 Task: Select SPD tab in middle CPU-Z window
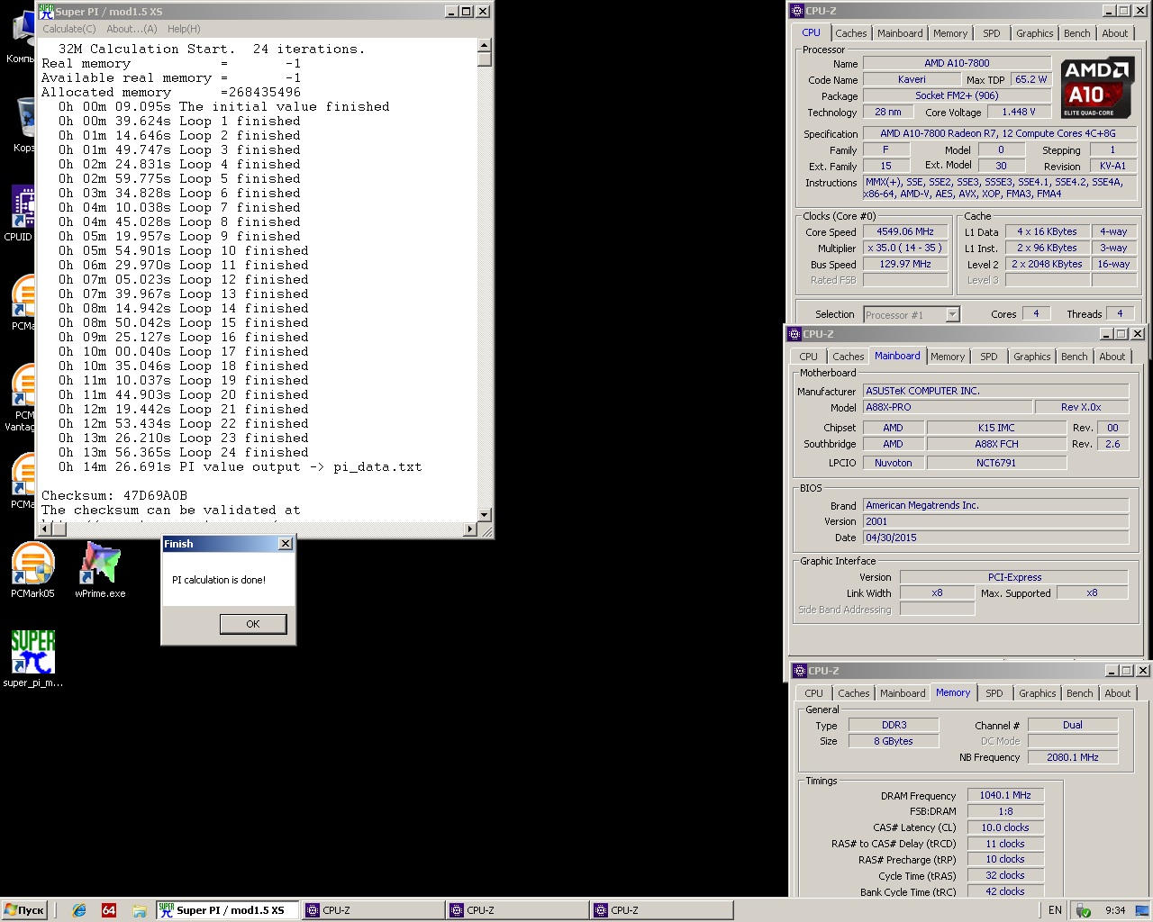tap(989, 357)
